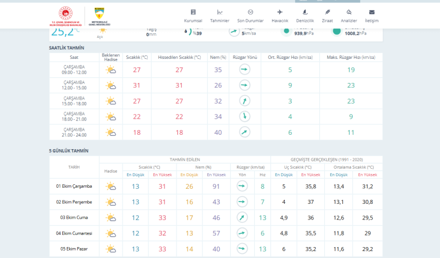This screenshot has width=440, height=258.
Task: Click the 04 Ekim Cumartesi date cell
Action: (74, 233)
